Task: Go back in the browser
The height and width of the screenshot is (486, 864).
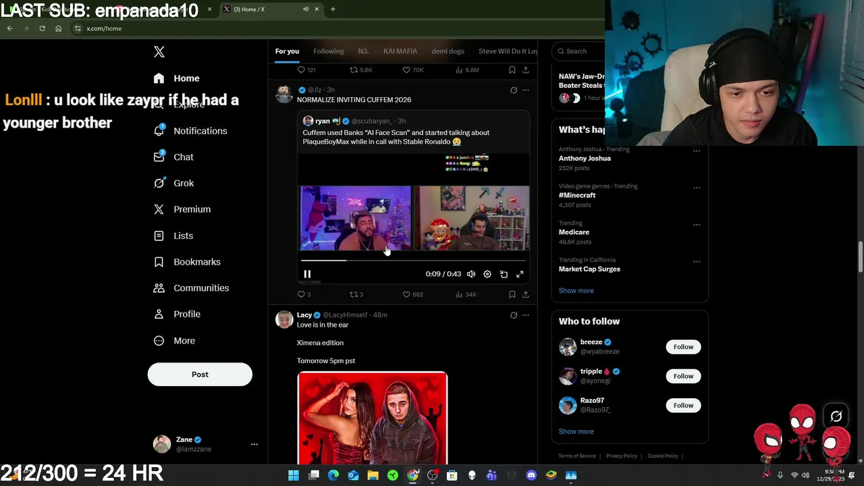Action: (x=10, y=28)
